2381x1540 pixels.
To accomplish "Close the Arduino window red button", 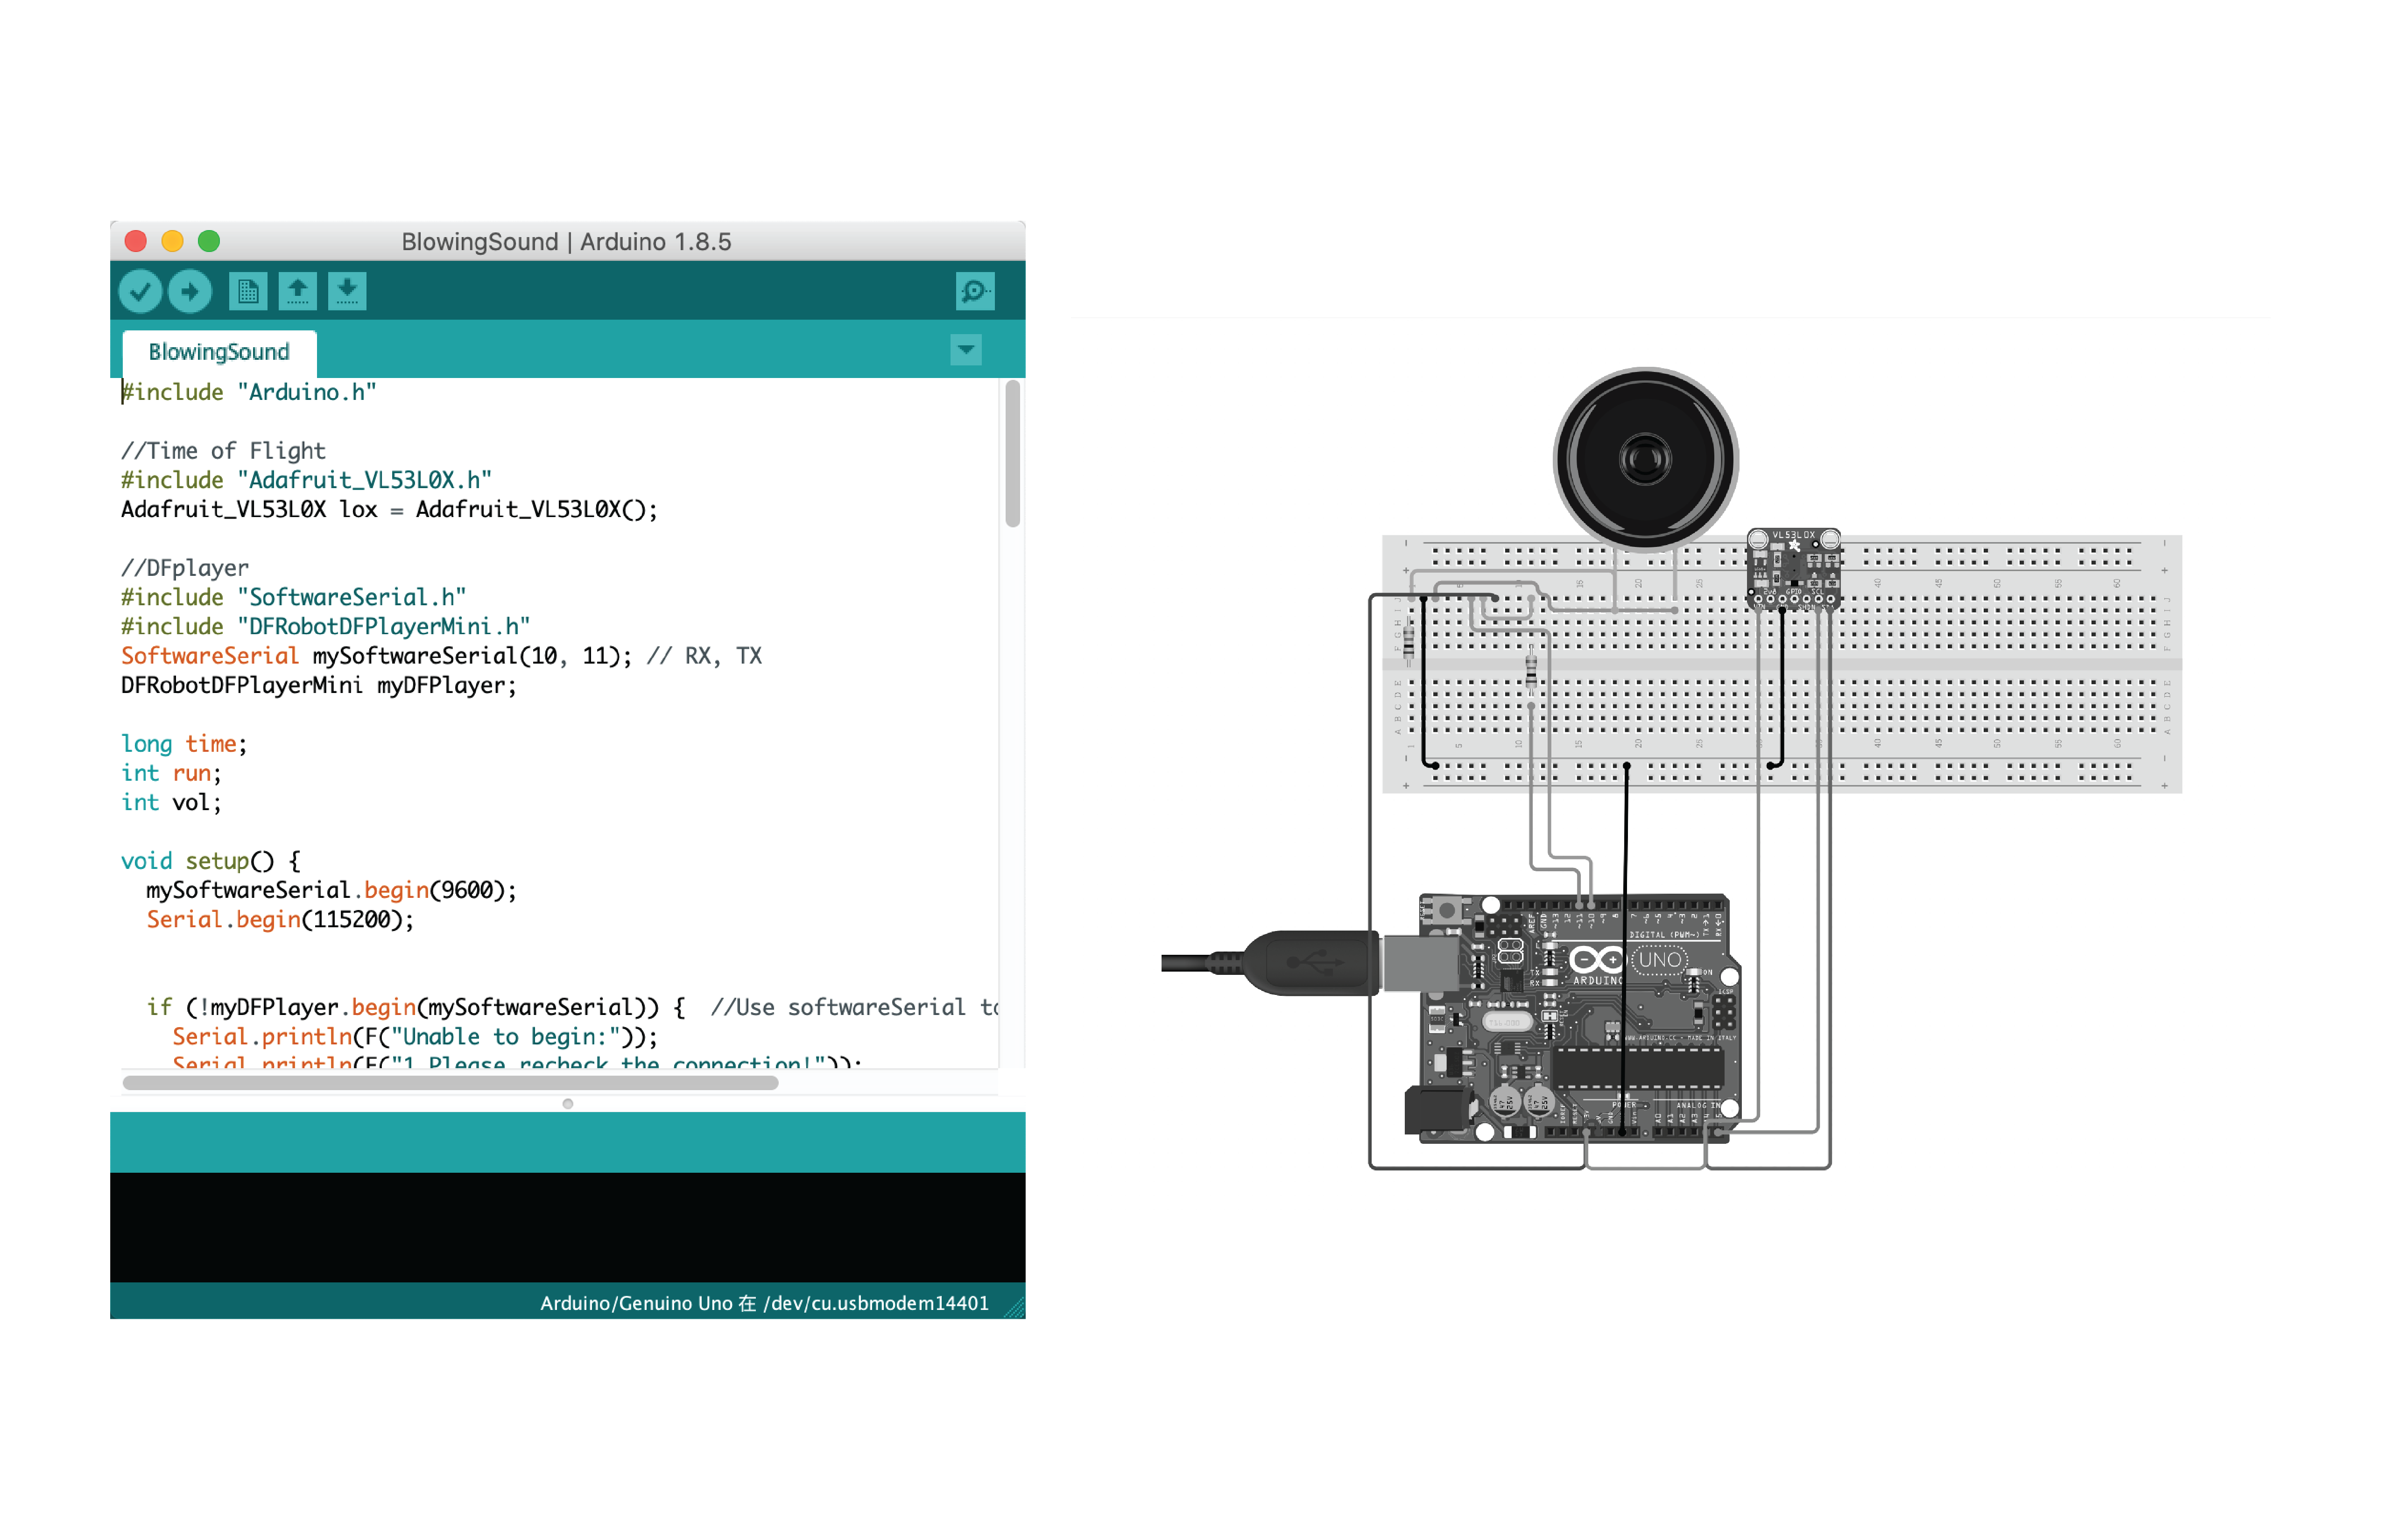I will pyautogui.click(x=136, y=241).
